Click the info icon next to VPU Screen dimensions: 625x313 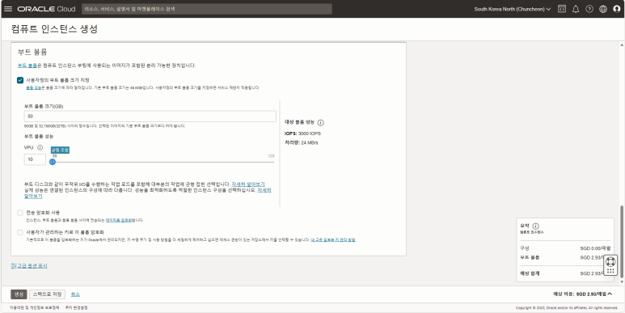[x=40, y=147]
